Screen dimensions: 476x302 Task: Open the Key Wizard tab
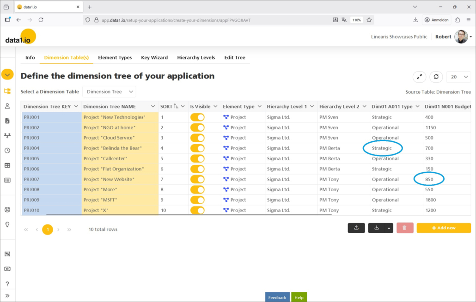[x=154, y=58]
